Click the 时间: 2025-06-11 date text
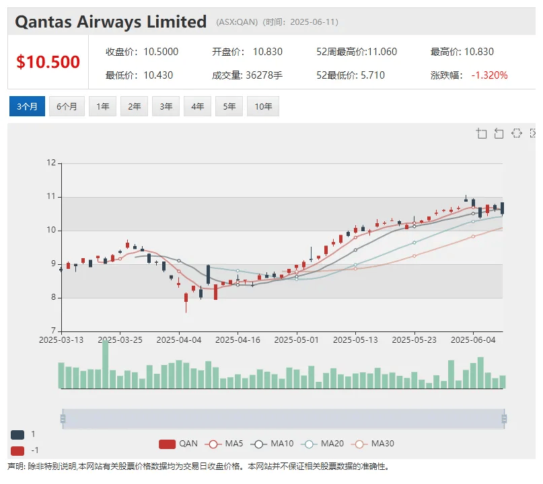543x484 pixels. click(x=300, y=22)
